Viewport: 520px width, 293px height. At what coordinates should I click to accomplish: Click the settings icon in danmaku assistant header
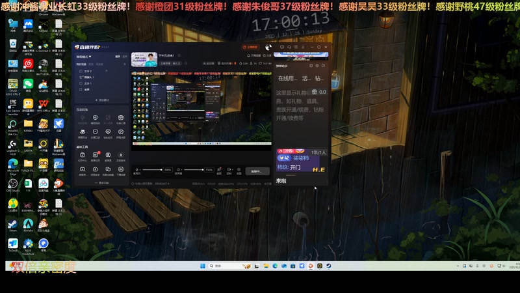pos(317,66)
